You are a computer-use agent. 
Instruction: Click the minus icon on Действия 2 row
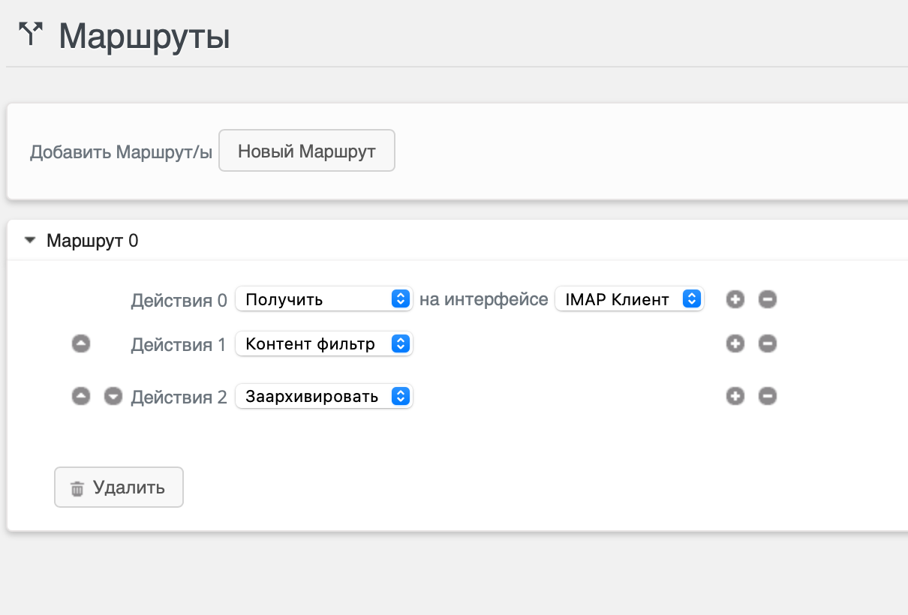click(x=767, y=396)
